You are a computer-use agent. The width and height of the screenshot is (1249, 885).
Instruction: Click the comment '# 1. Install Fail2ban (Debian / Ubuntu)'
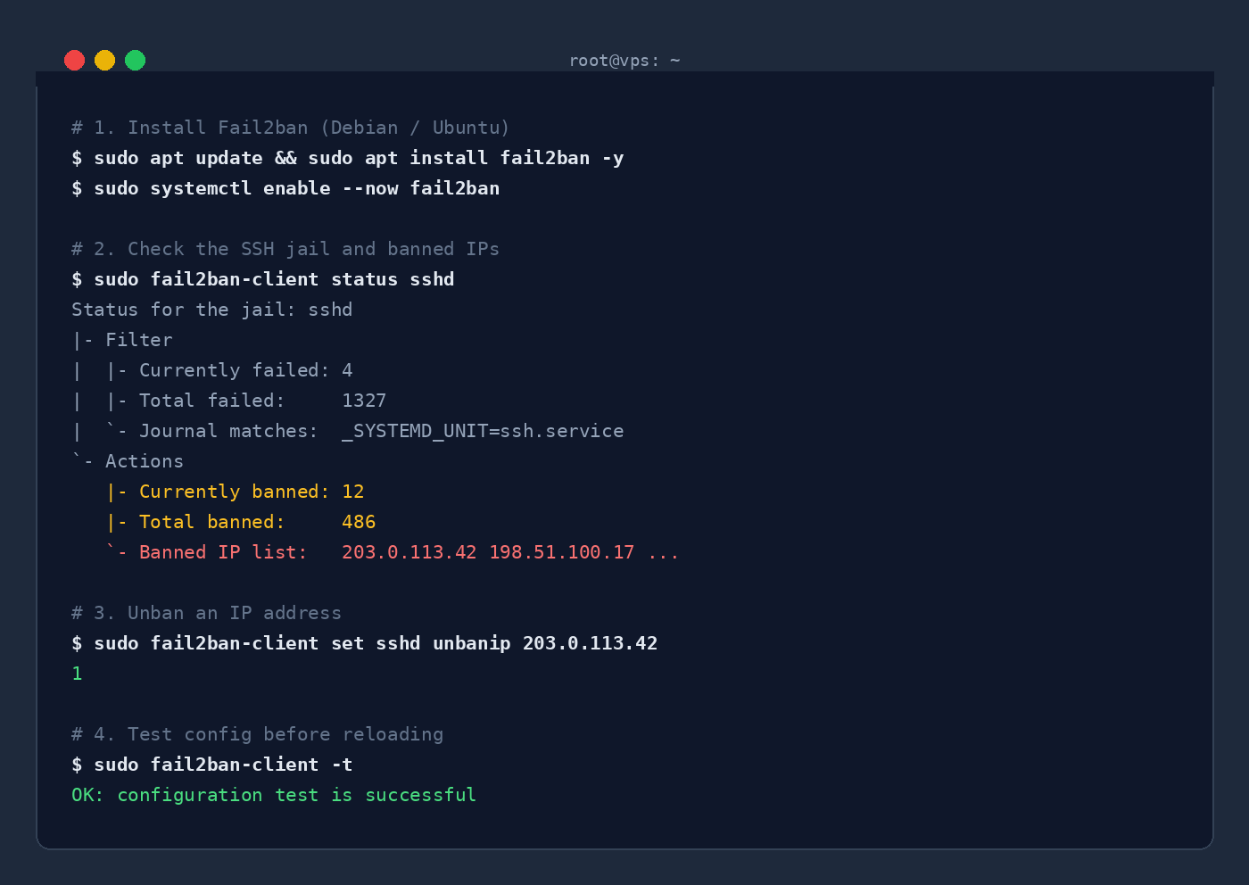291,128
